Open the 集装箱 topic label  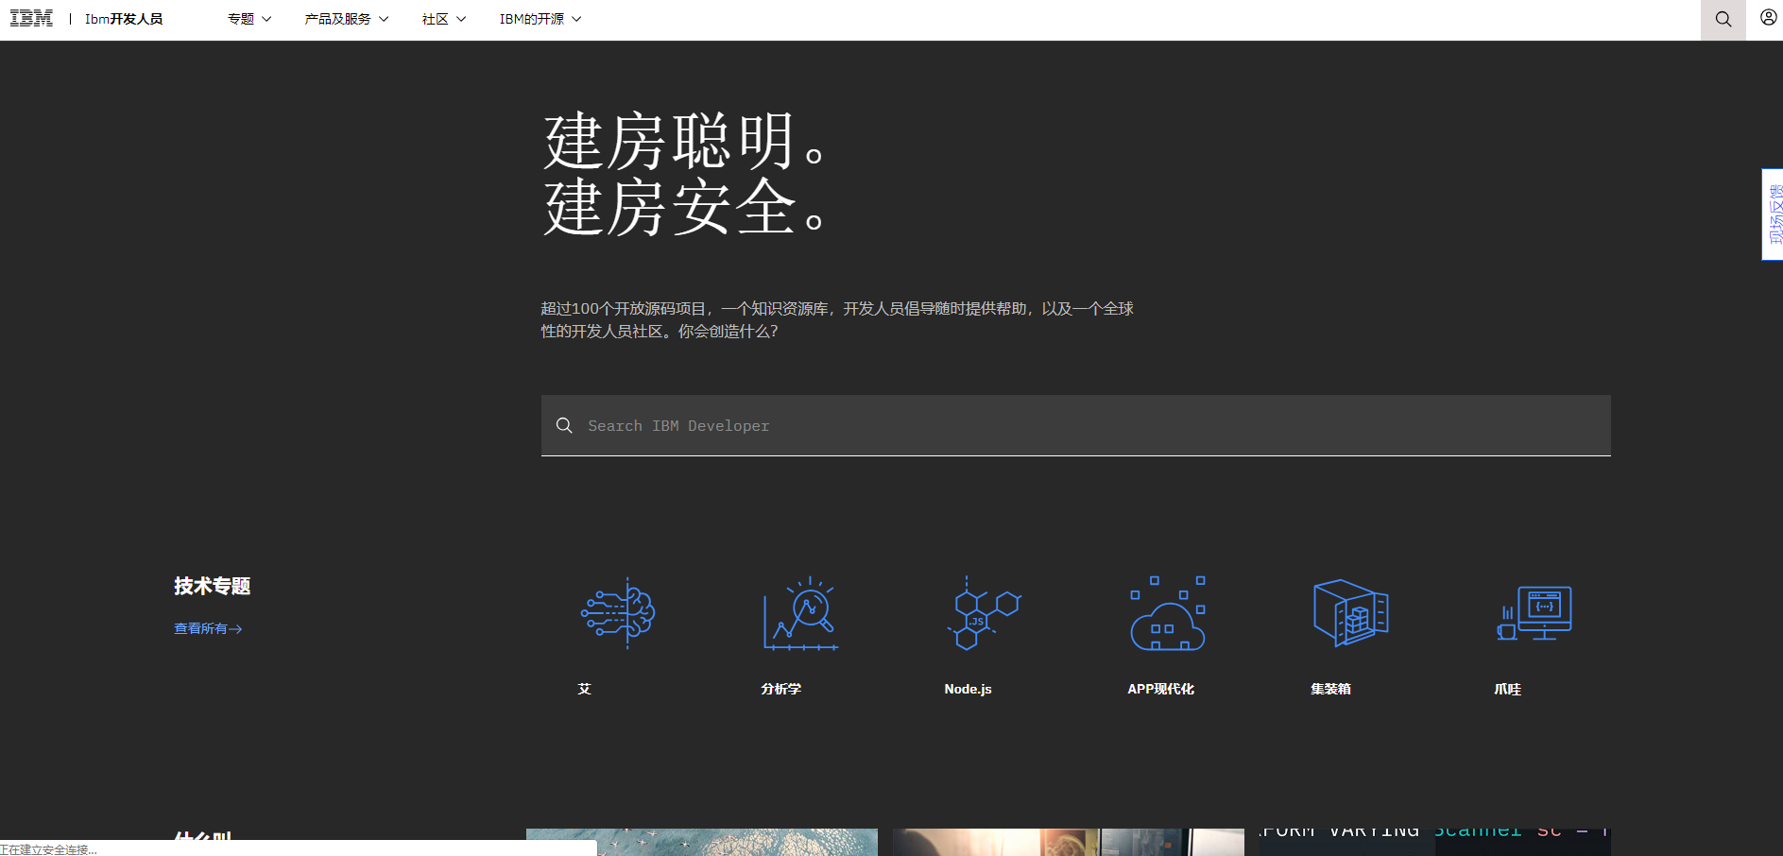pyautogui.click(x=1330, y=689)
